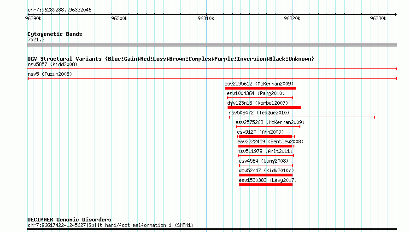410x232 pixels.
Task: Click the 96290k ruler label
Action: tap(33, 18)
